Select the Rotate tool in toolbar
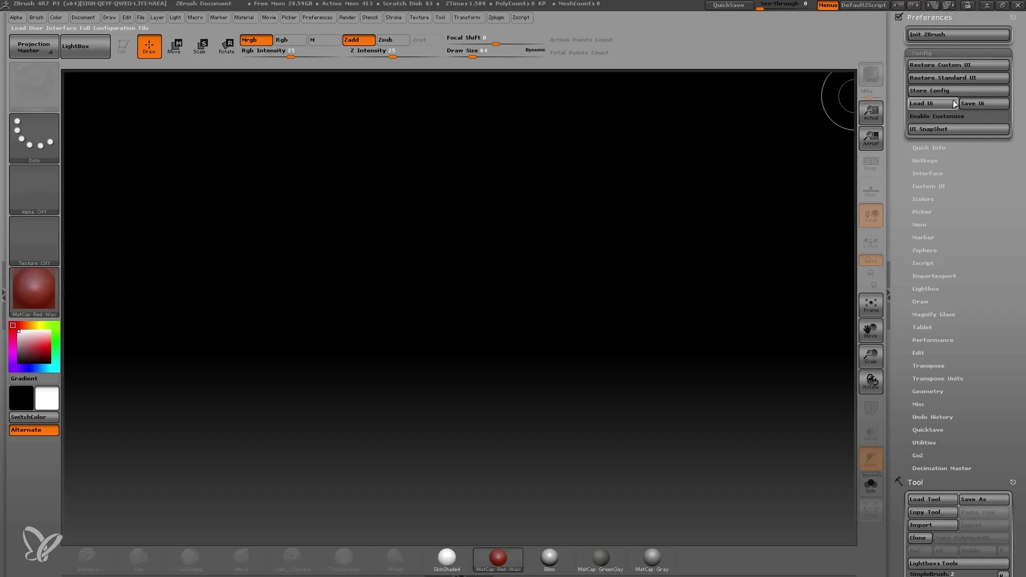 pyautogui.click(x=226, y=45)
